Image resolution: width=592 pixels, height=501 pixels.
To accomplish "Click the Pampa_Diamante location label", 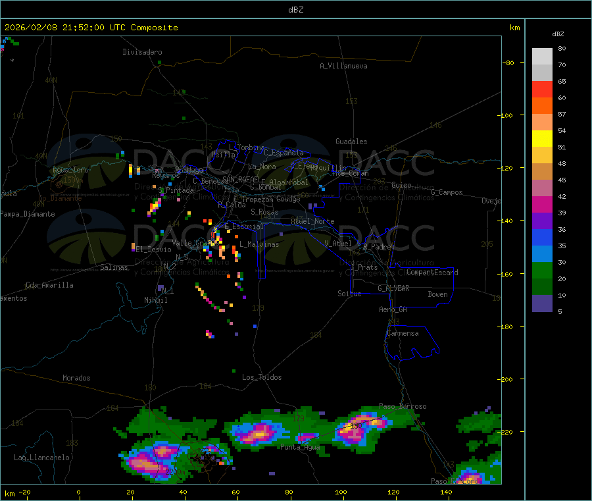I will [x=28, y=214].
